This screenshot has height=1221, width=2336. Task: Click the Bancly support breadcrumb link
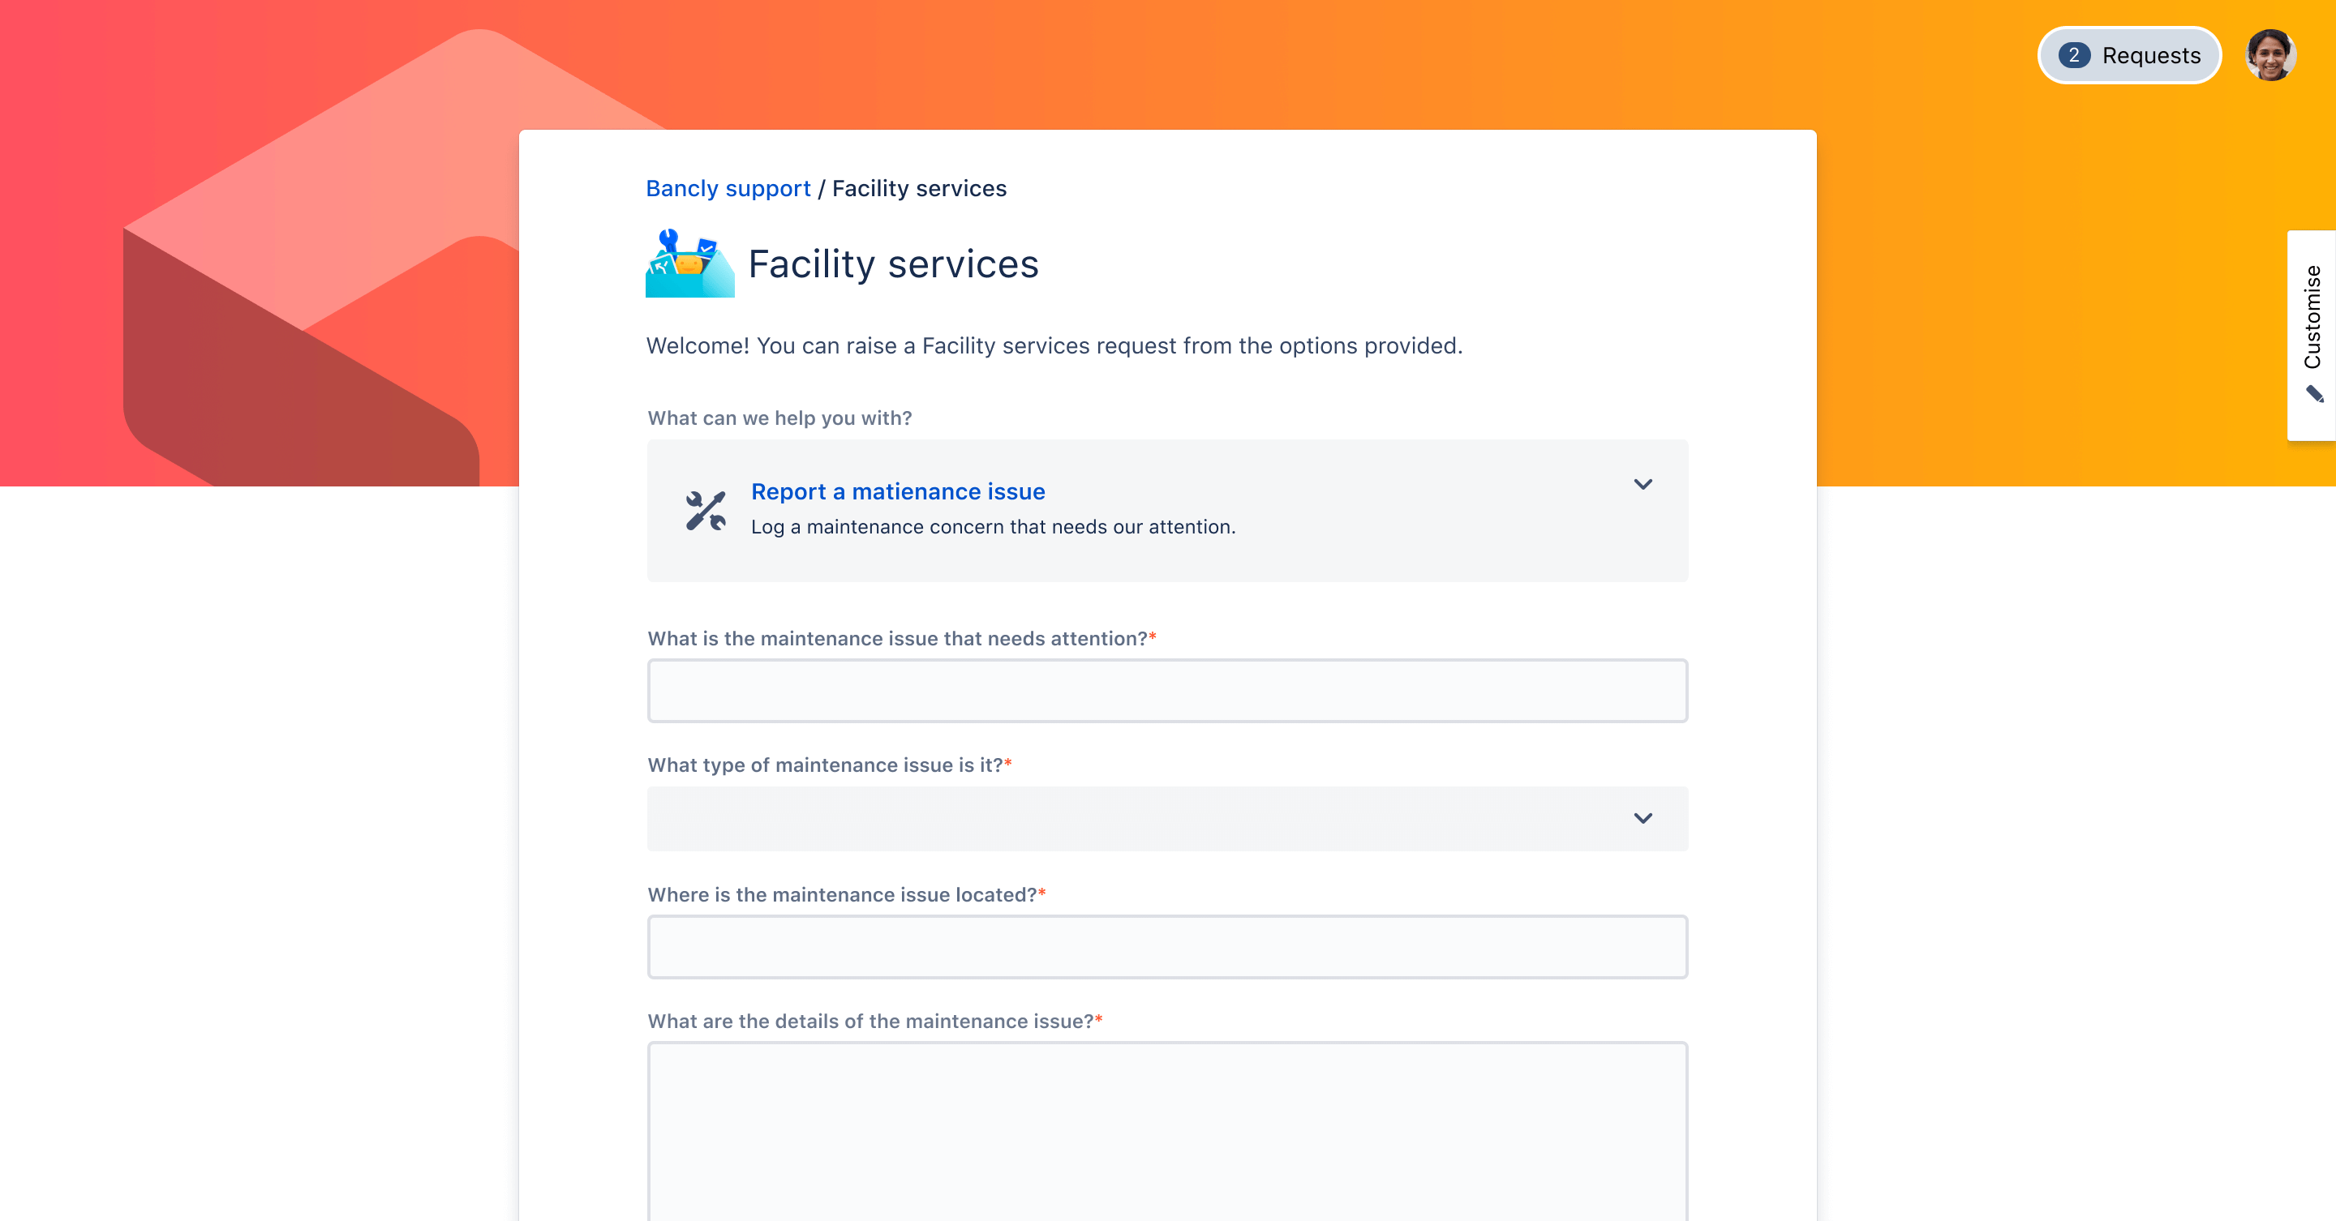pyautogui.click(x=726, y=188)
